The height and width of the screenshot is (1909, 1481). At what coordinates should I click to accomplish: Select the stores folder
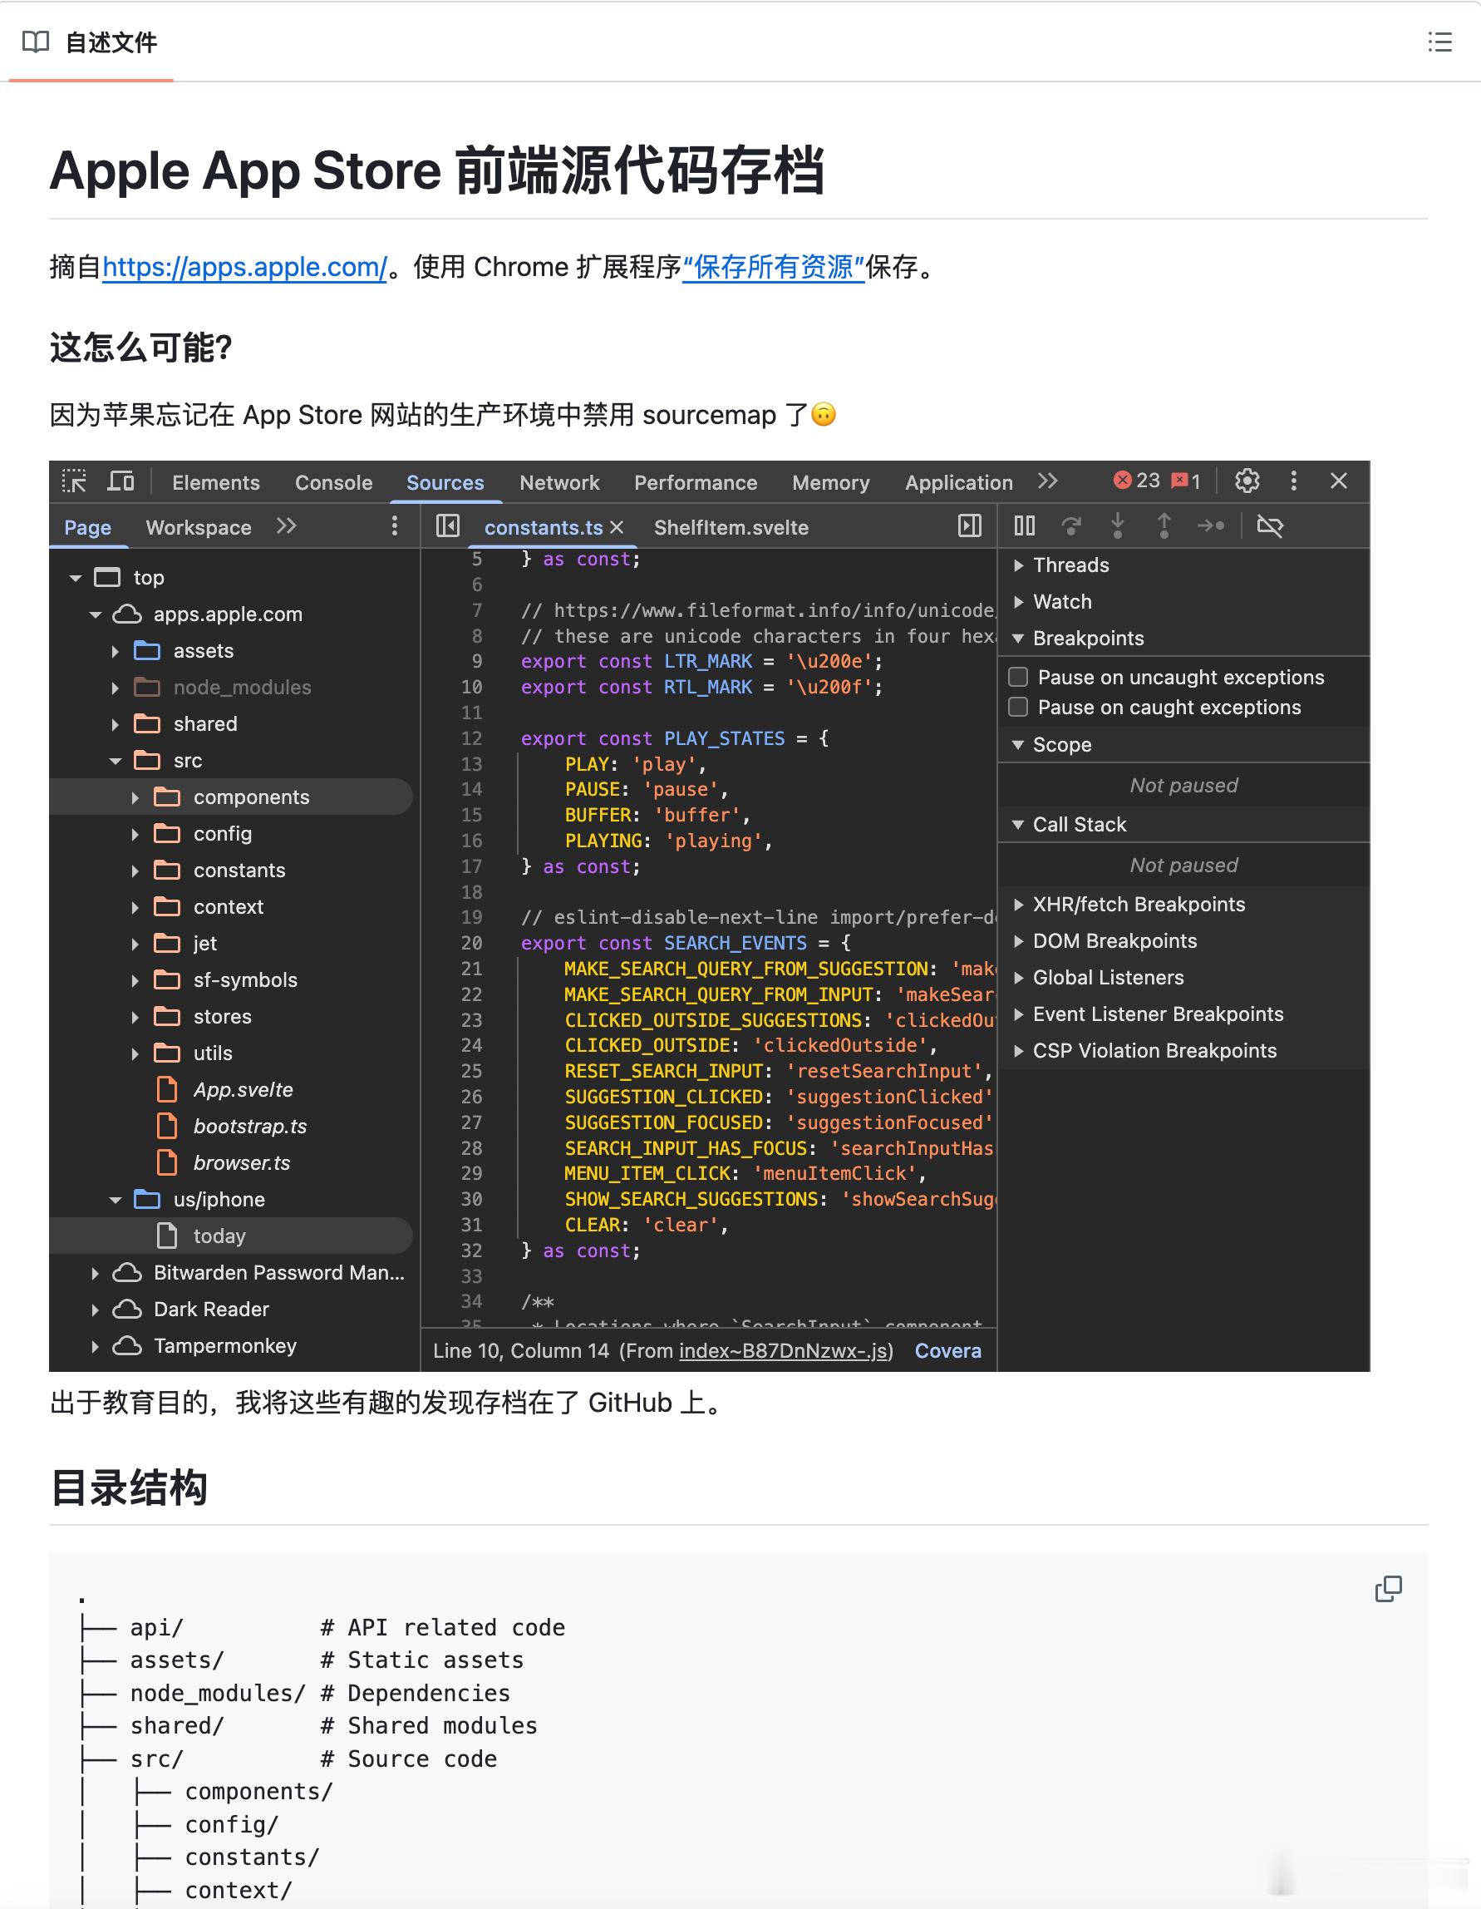point(222,1017)
